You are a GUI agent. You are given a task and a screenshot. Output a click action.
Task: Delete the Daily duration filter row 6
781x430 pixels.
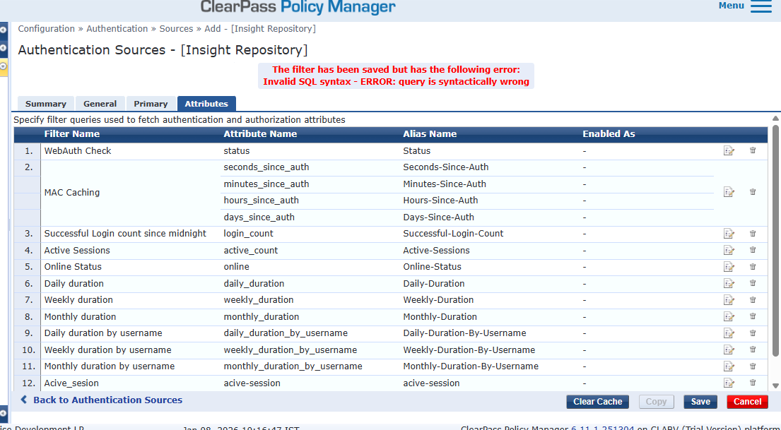(753, 282)
